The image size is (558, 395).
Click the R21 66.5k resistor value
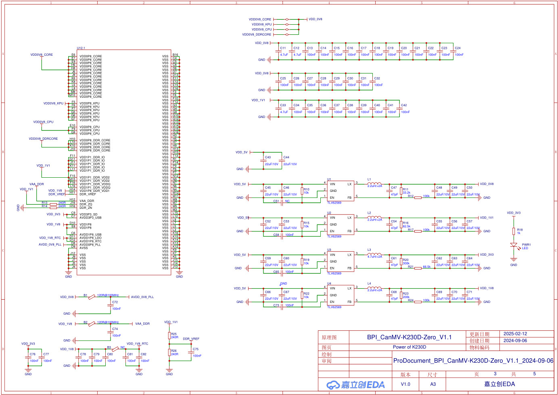(427, 267)
